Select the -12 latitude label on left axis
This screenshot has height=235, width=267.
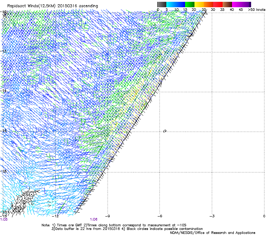(x=3, y=51)
